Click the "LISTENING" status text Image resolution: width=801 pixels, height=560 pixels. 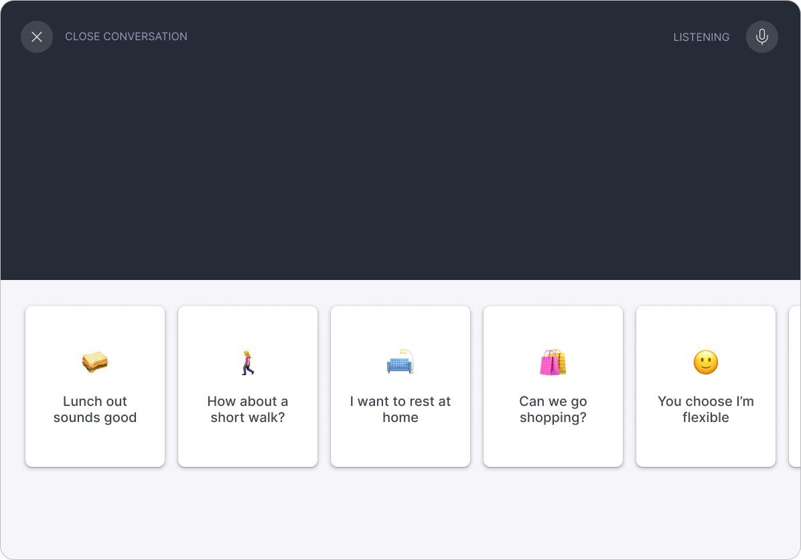[x=701, y=38]
